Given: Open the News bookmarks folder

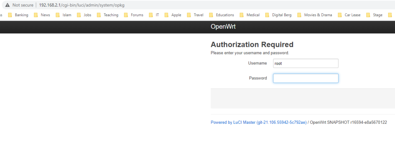Looking at the screenshot, I should (x=42, y=15).
